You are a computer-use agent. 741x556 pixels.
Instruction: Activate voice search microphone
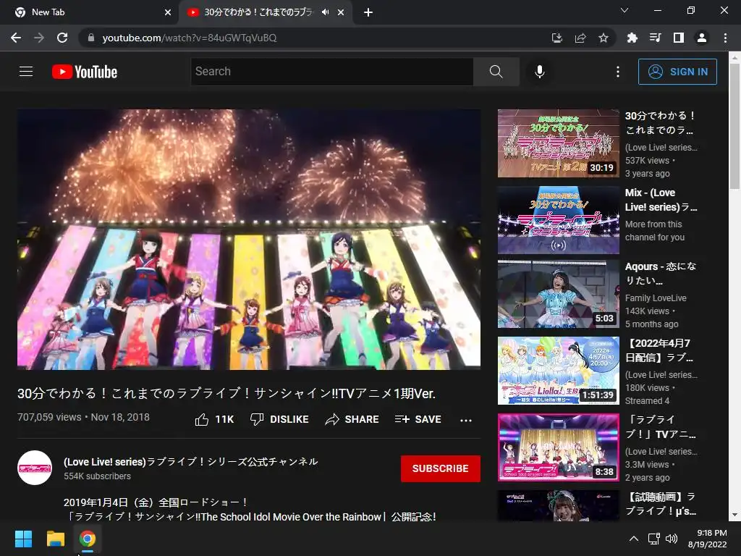540,72
